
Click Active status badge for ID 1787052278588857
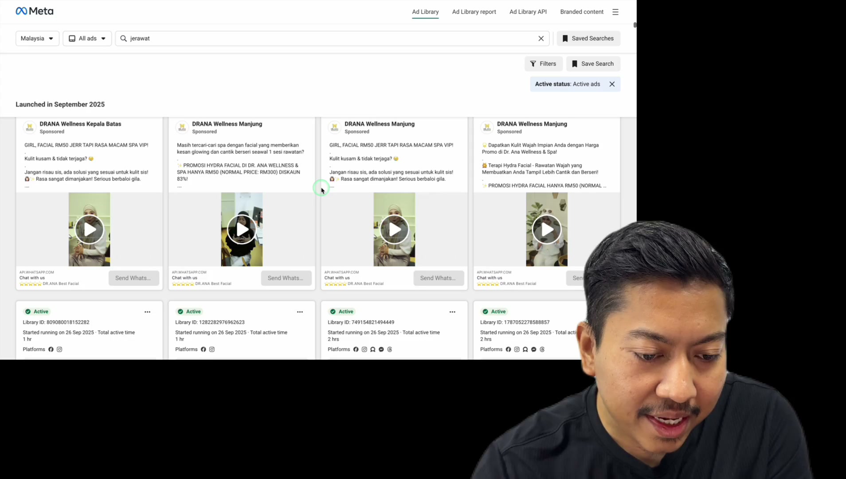[x=494, y=312]
